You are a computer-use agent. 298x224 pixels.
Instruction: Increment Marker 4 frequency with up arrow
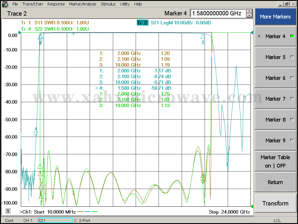249,11
